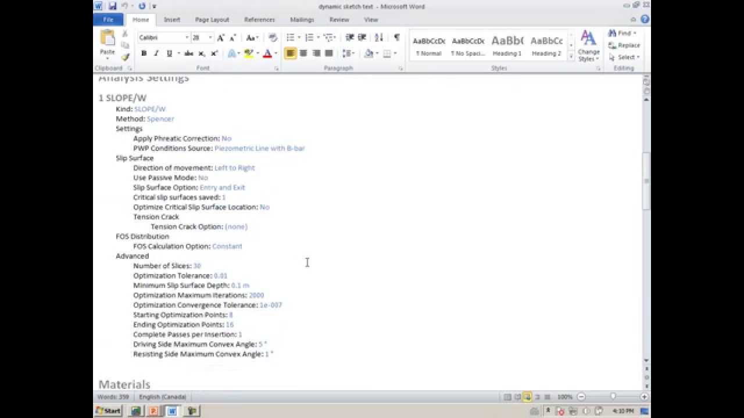The width and height of the screenshot is (744, 418).
Task: Click the Borders icon
Action: click(387, 53)
